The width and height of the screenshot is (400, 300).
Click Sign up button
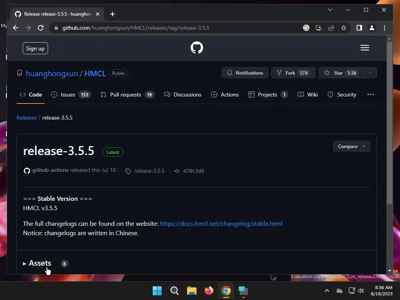35,48
